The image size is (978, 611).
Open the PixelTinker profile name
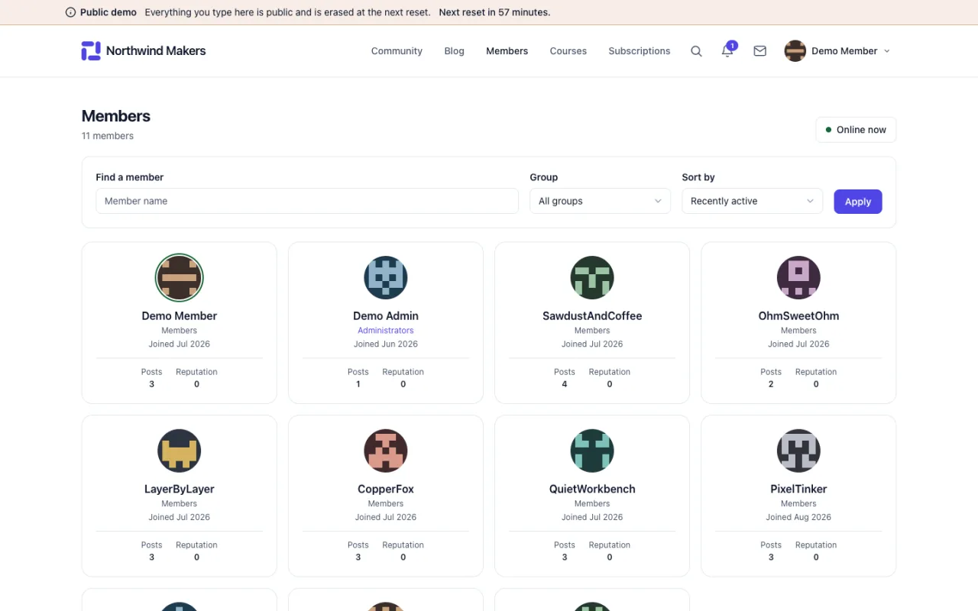pyautogui.click(x=798, y=489)
